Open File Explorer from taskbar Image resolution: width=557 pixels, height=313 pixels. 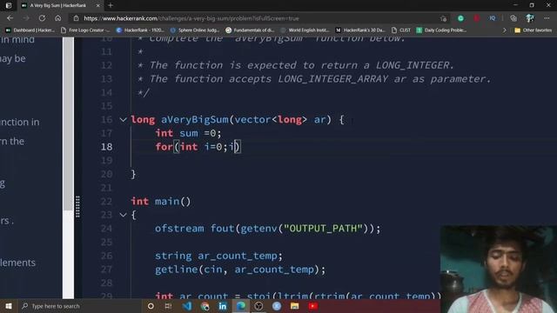click(x=294, y=306)
